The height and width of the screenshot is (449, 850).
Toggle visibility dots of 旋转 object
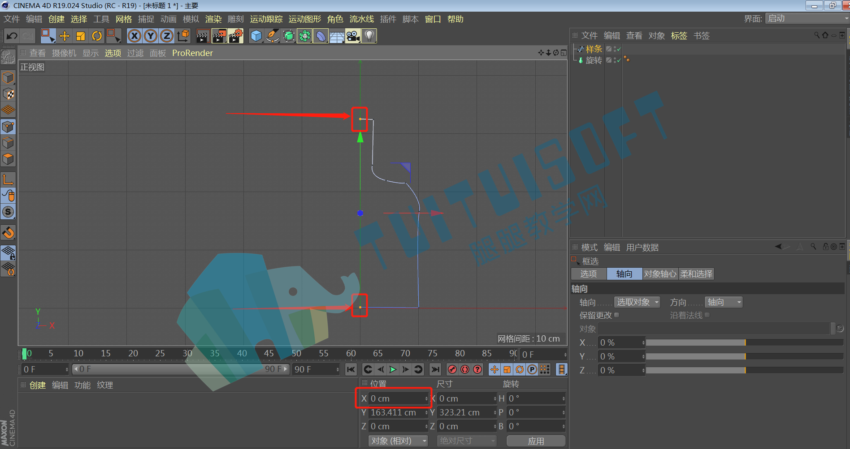pos(615,60)
